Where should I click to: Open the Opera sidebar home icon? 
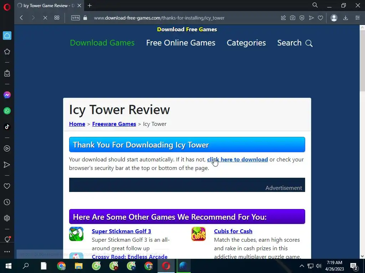tap(7, 36)
